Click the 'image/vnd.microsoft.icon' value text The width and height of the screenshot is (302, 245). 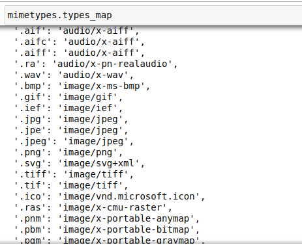[x=129, y=196]
